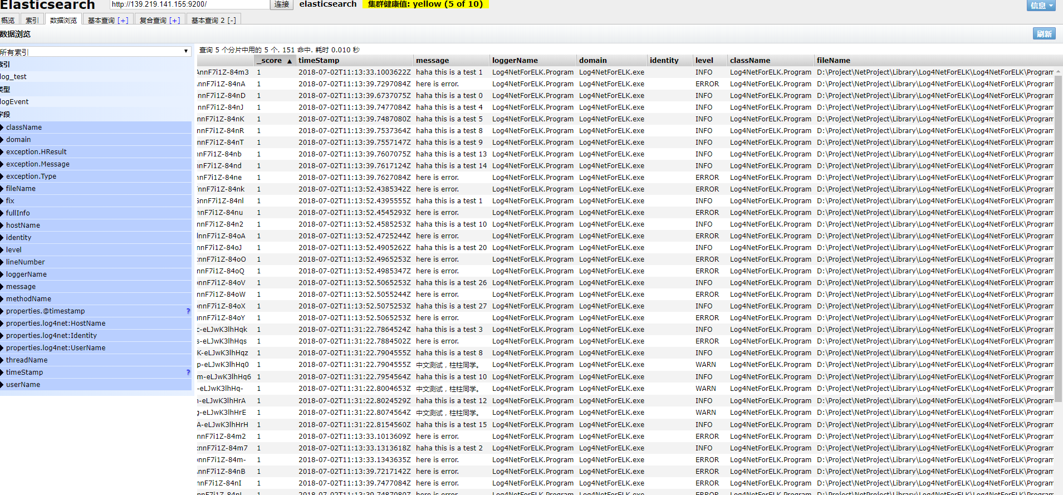Open the info dropdown menu
Image resolution: width=1063 pixels, height=495 pixels.
point(1041,5)
